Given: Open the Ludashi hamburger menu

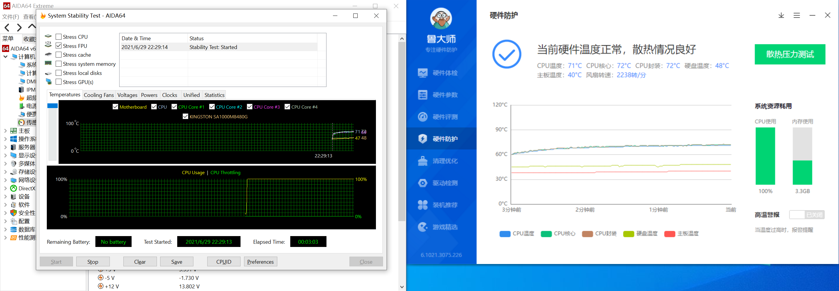Looking at the screenshot, I should [x=797, y=15].
